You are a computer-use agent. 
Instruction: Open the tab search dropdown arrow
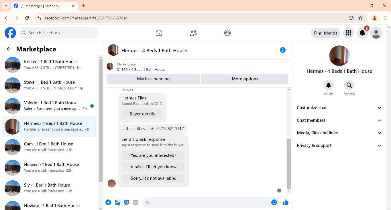(6, 6)
